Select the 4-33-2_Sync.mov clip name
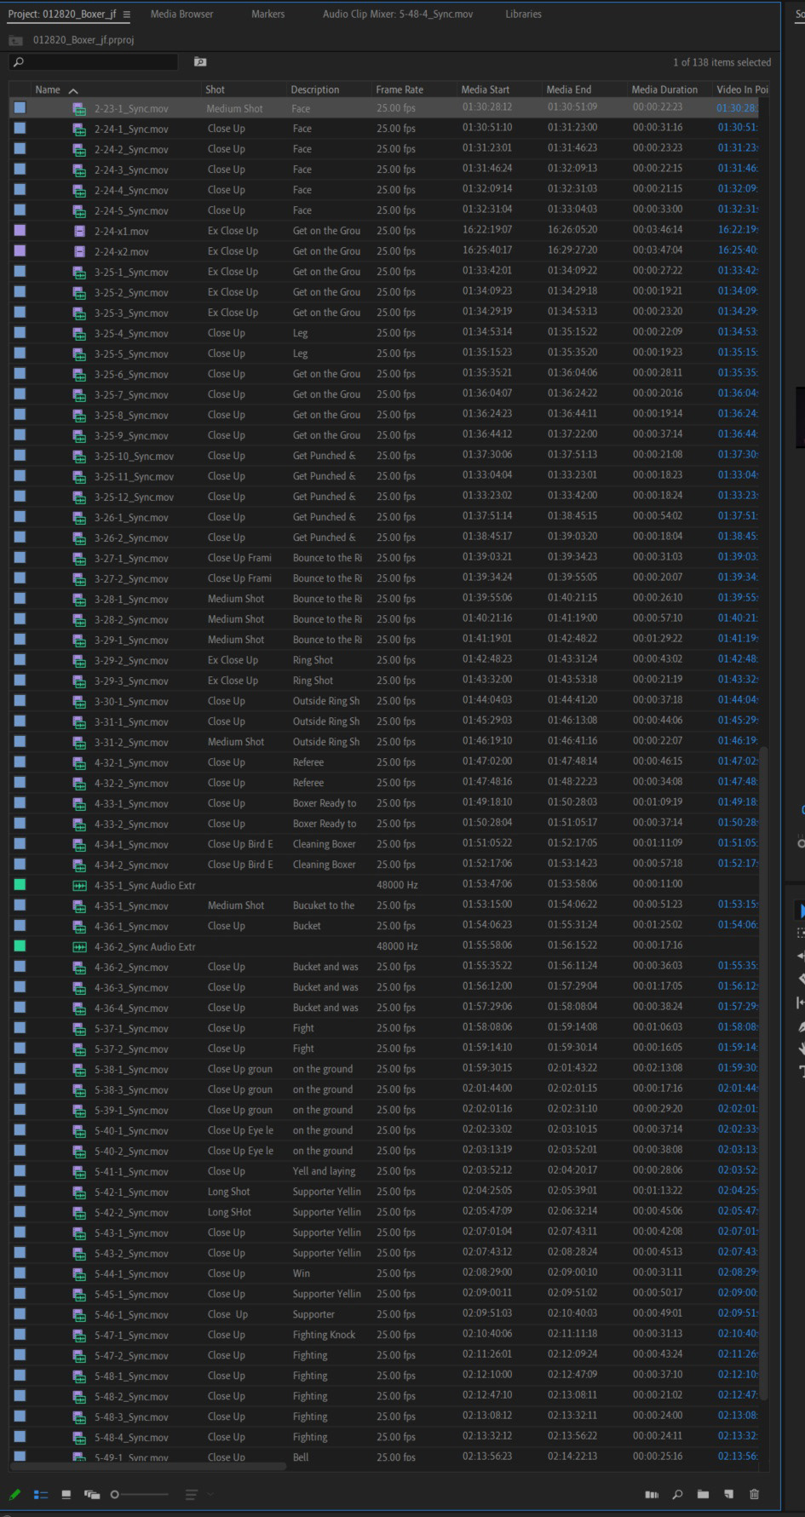 pos(131,825)
